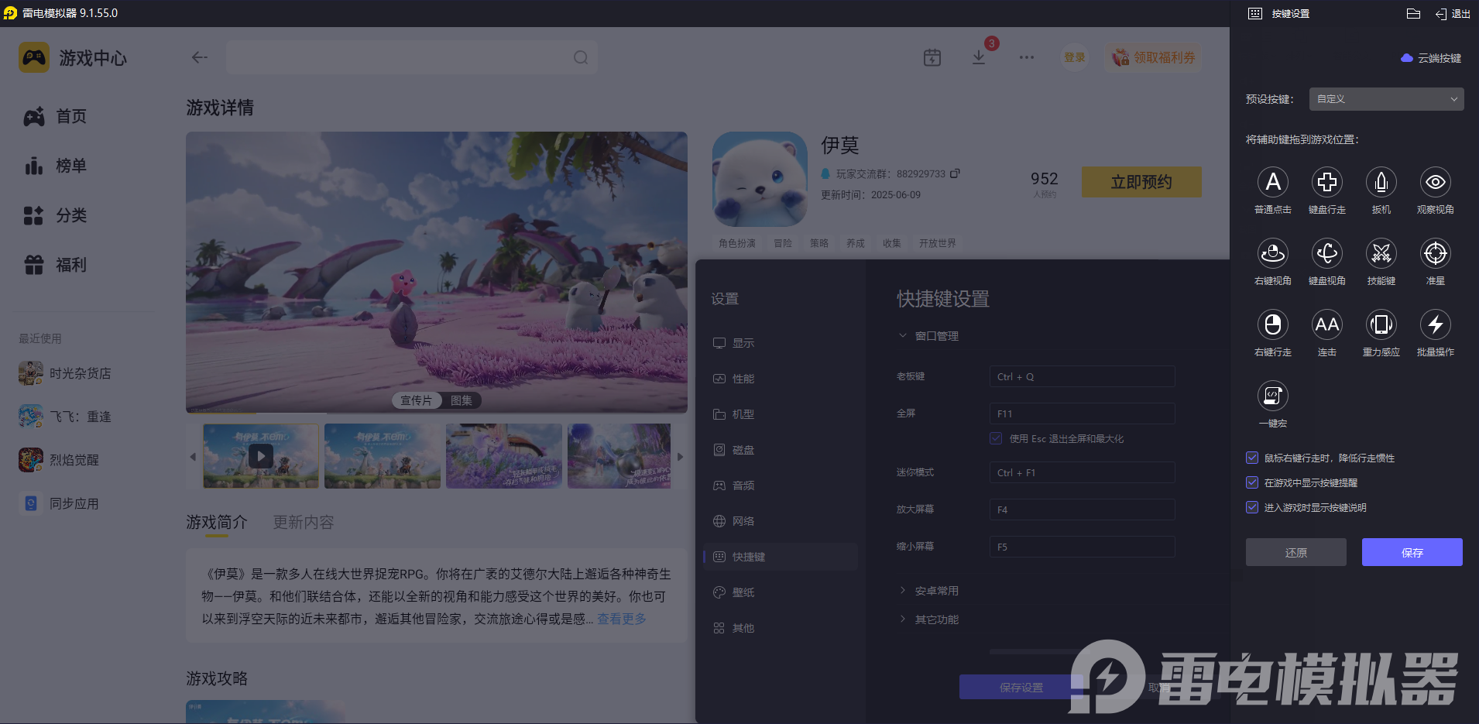
Task: Open 网络 settings category
Action: (x=781, y=521)
